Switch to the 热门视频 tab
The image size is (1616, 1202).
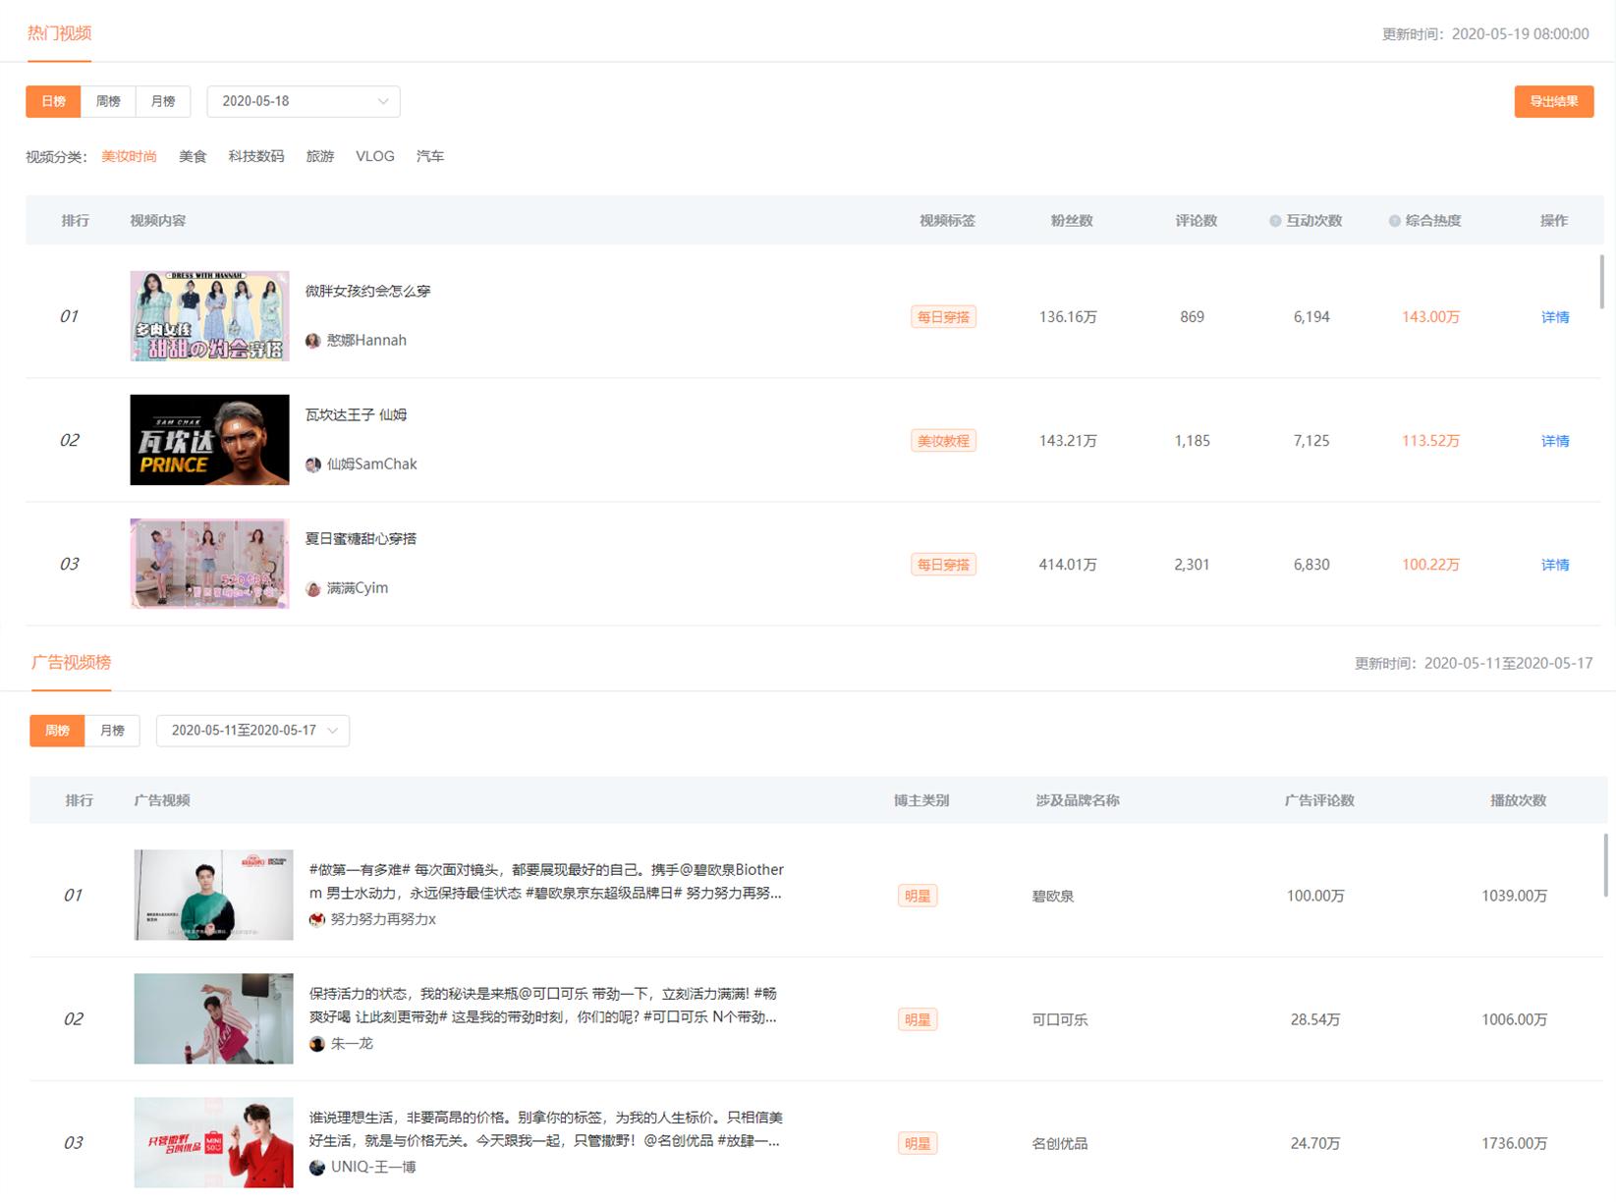[60, 32]
